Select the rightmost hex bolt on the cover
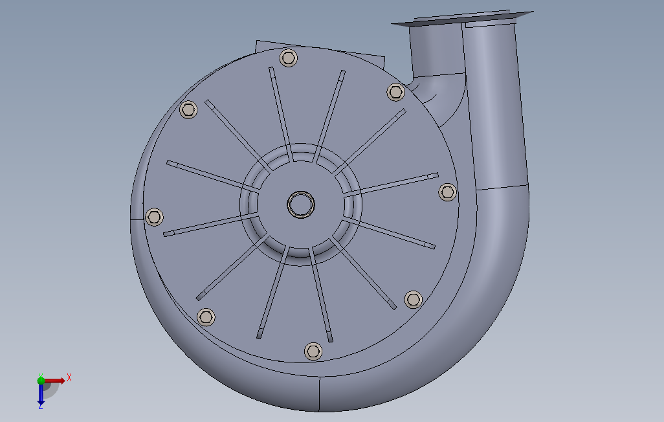Screen dimensions: 664x422 (447, 192)
